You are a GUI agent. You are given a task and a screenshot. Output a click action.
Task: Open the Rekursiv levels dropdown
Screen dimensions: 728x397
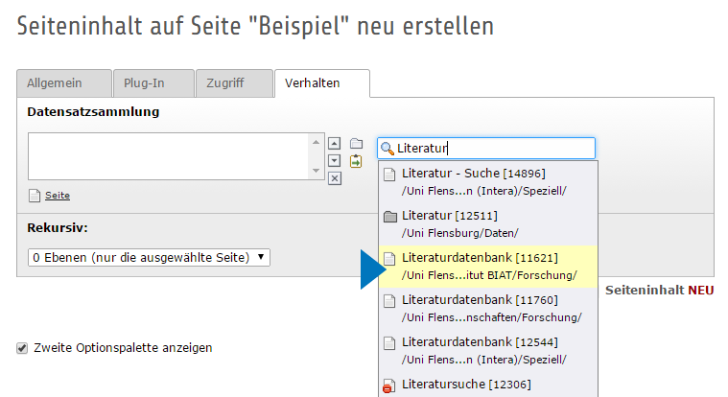click(x=149, y=257)
